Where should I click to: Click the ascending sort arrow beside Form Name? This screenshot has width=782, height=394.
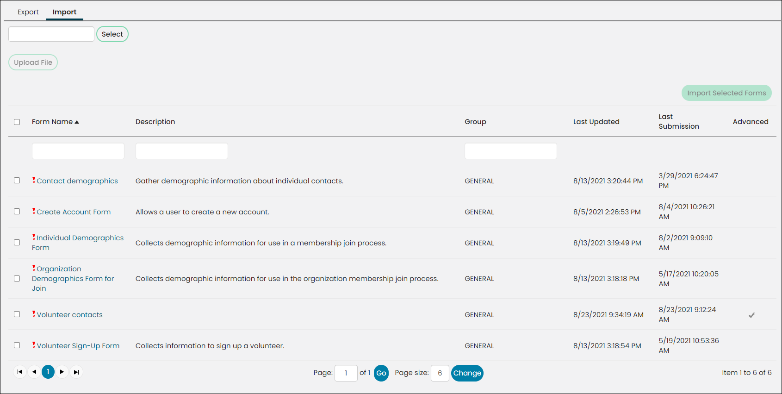point(77,122)
